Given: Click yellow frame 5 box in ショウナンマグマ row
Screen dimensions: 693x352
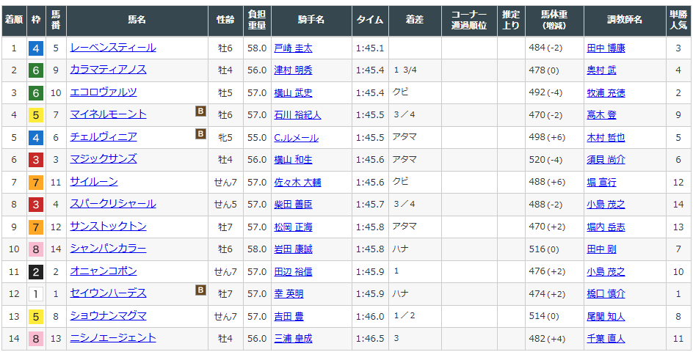Looking at the screenshot, I should click(x=35, y=317).
